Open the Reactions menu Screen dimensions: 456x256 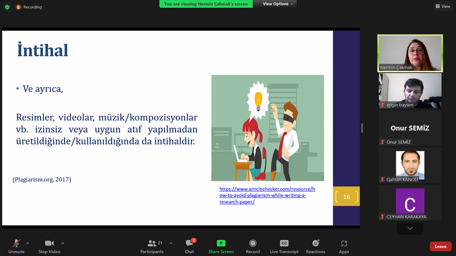tap(316, 243)
